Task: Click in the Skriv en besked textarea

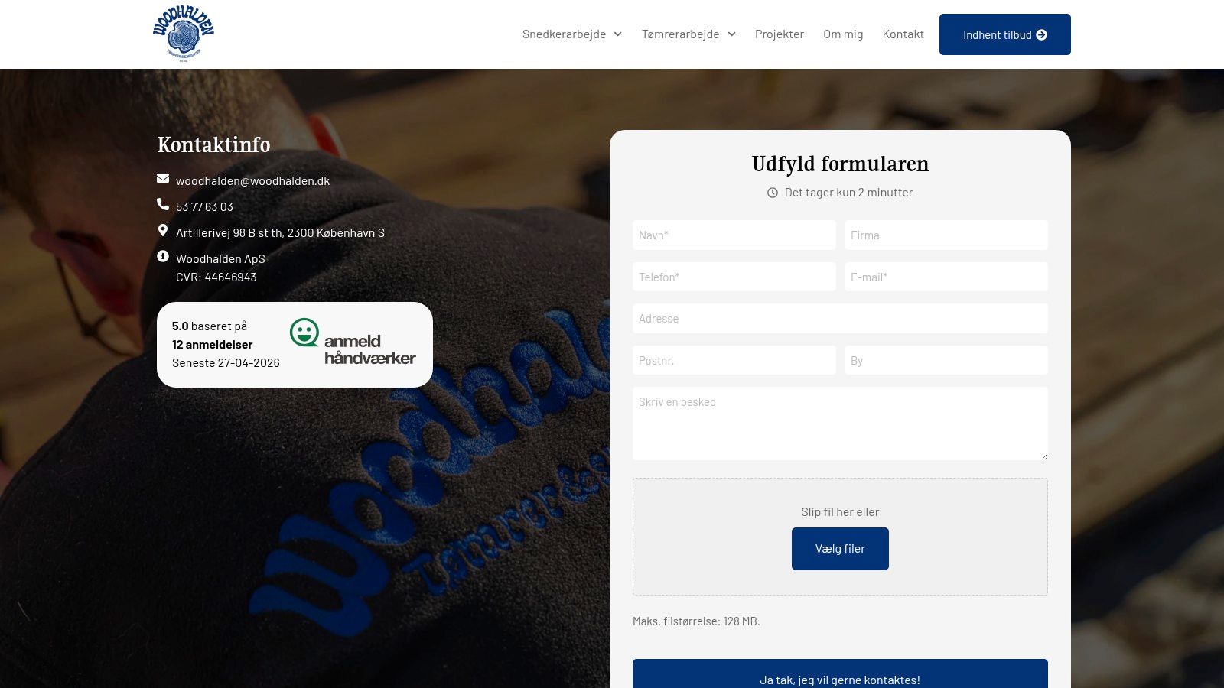Action: (x=840, y=424)
